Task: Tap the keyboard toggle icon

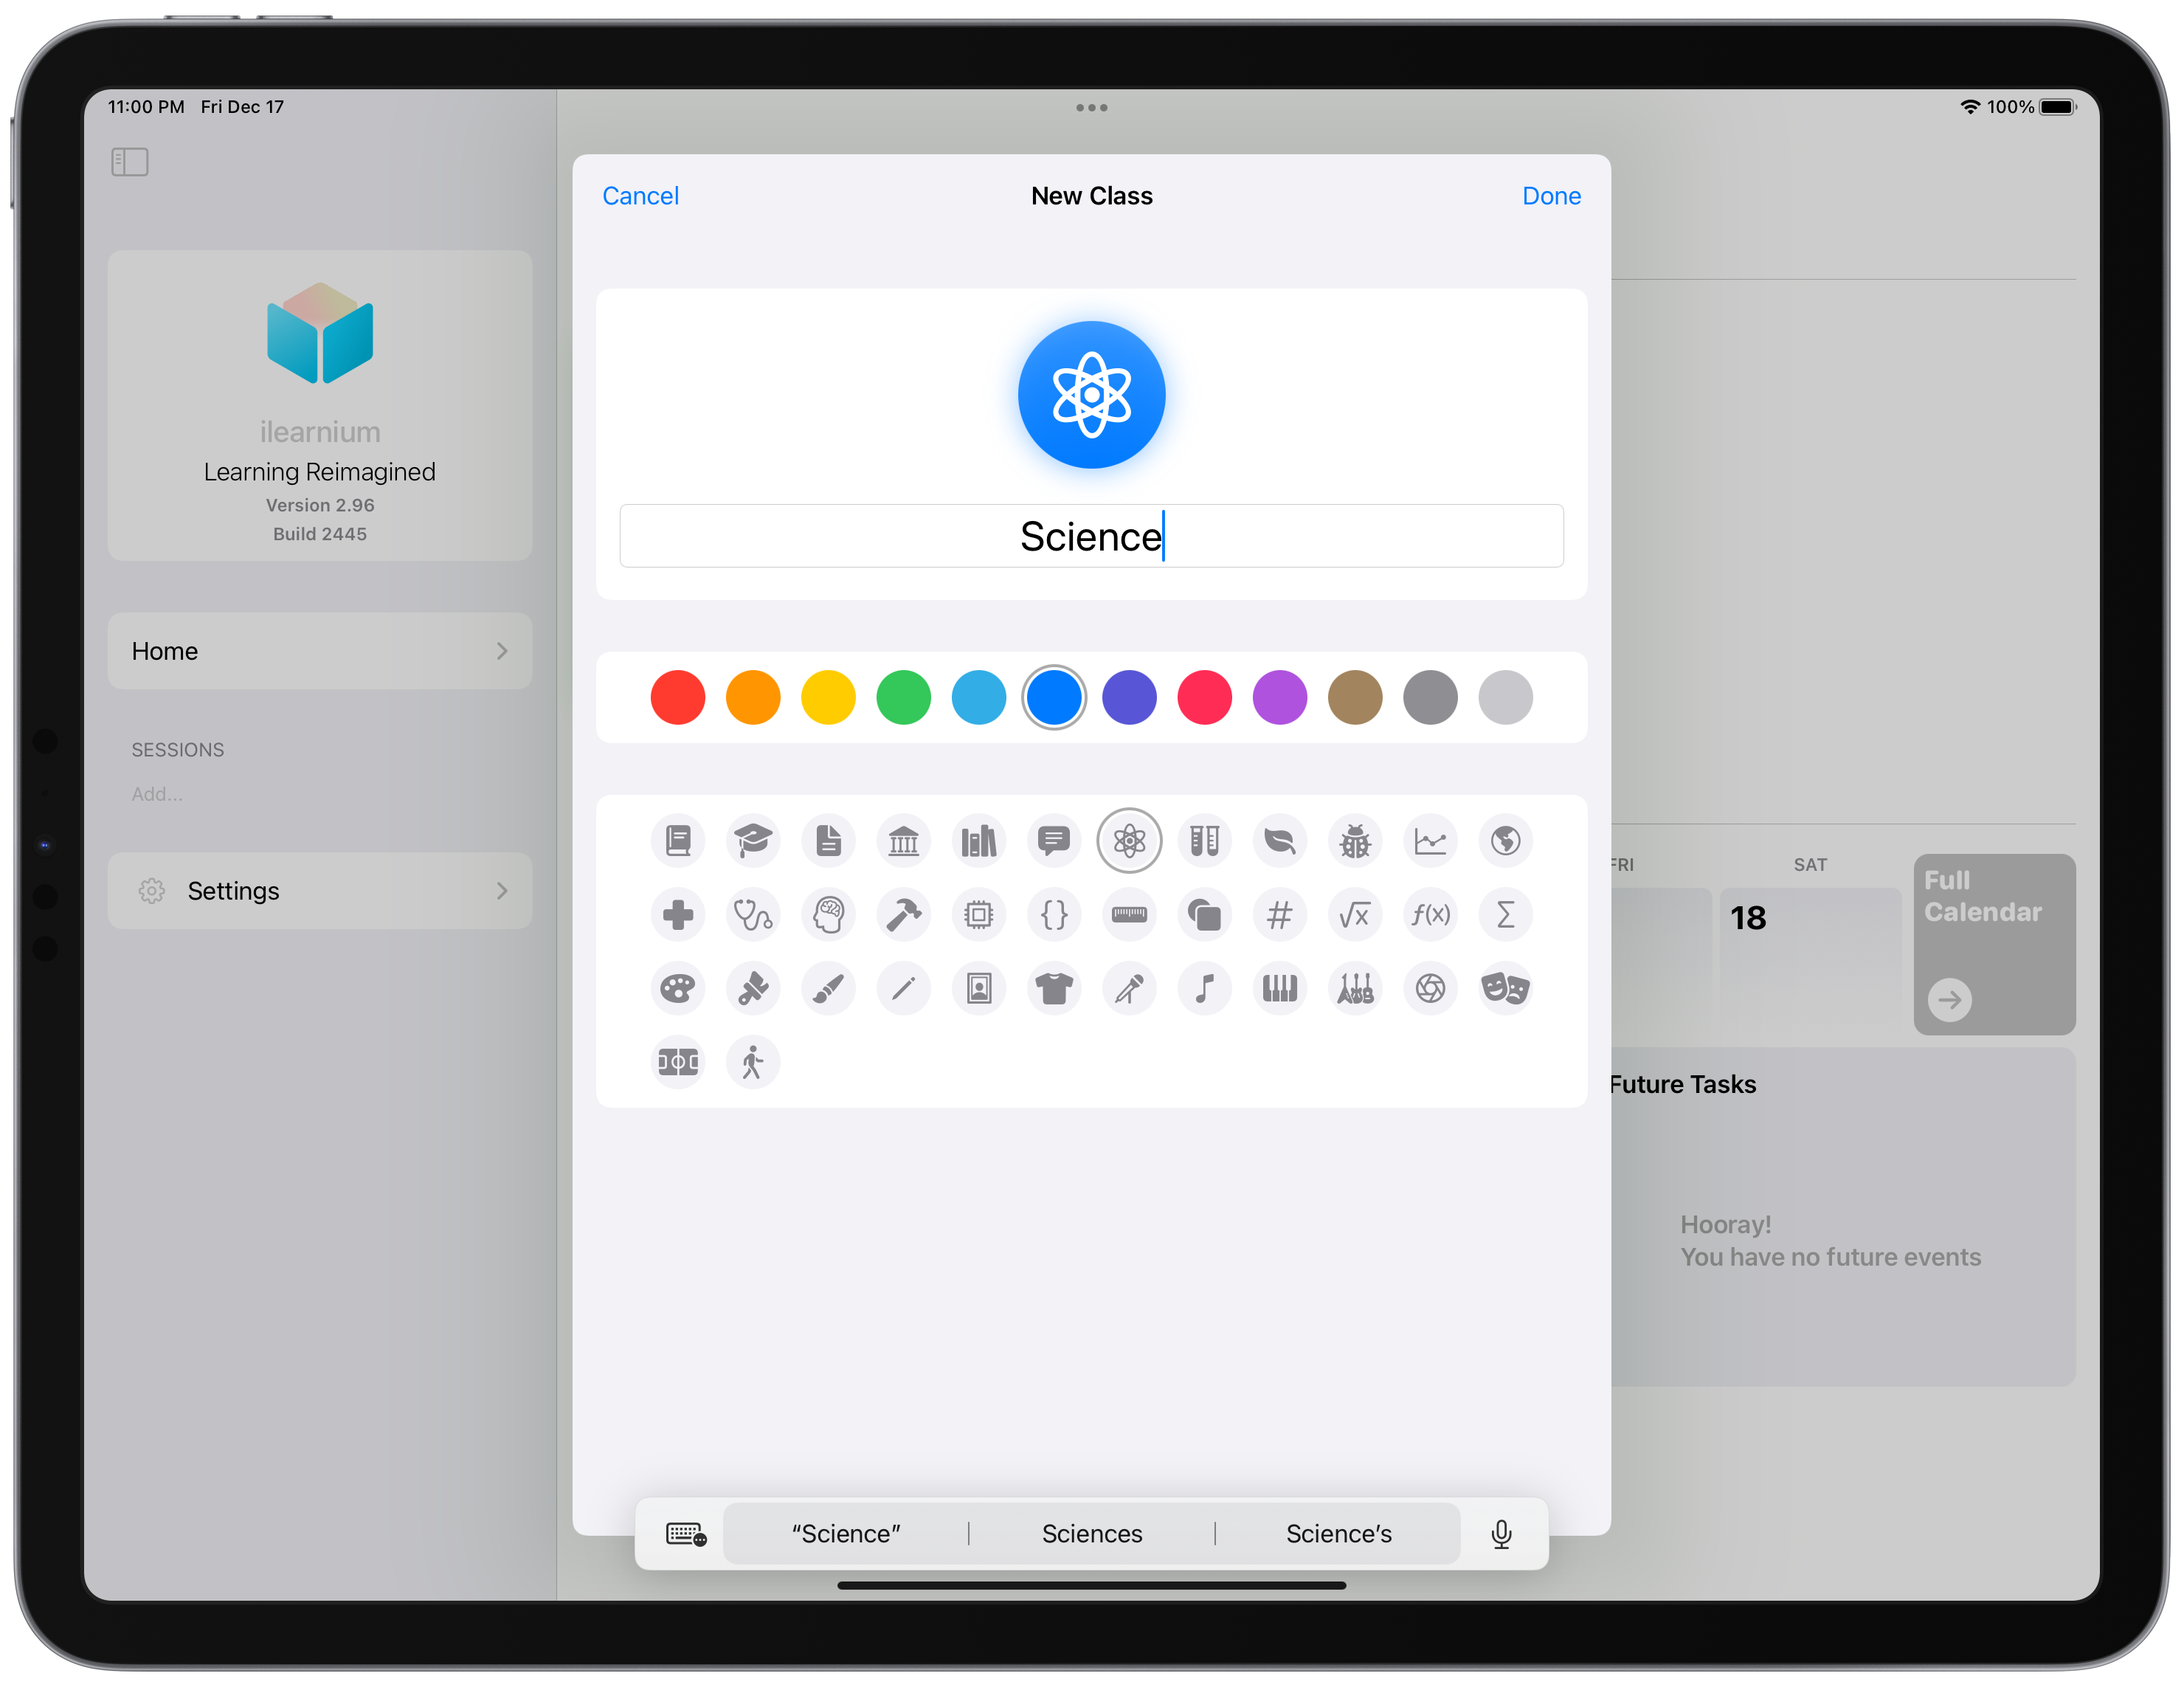Action: 686,1534
